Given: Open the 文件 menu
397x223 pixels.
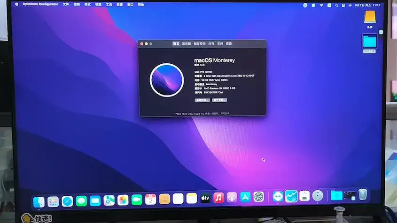Looking at the screenshot, I should tap(66, 4).
